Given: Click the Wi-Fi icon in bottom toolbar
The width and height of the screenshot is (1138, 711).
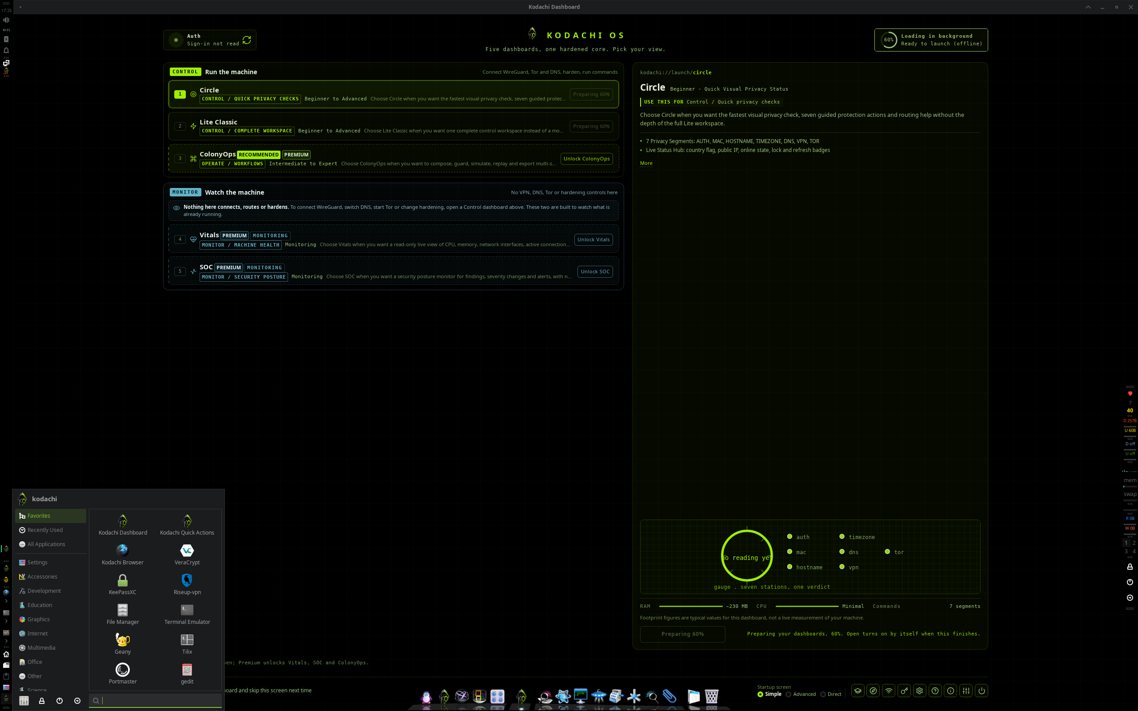Looking at the screenshot, I should click(x=889, y=691).
